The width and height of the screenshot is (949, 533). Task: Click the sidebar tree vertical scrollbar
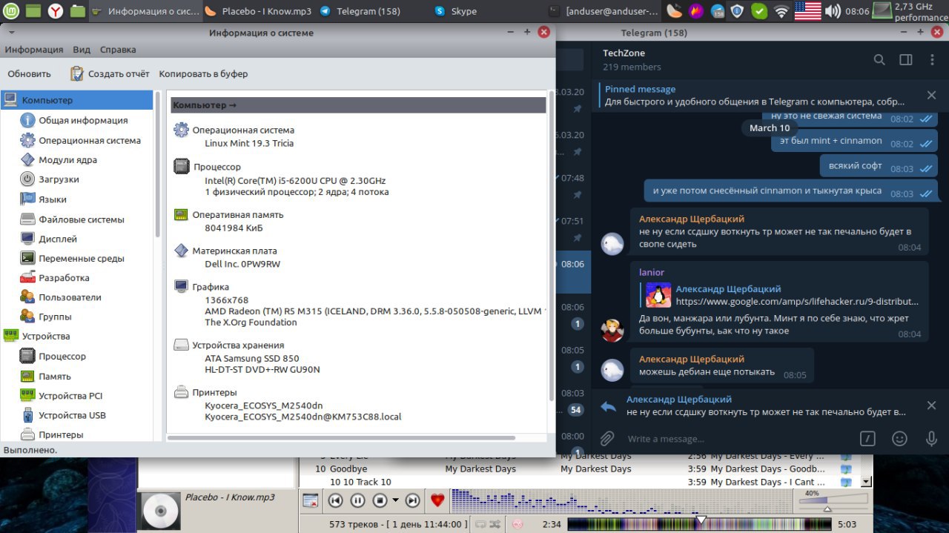tap(157, 163)
